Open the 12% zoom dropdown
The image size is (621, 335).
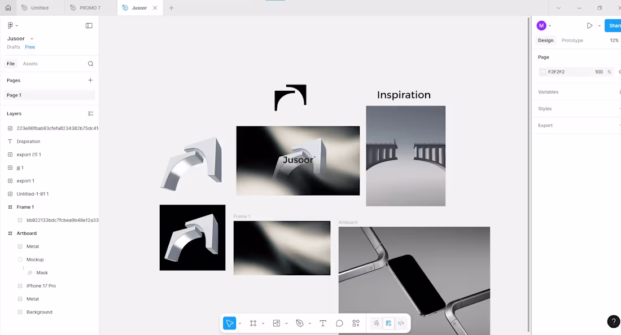tap(614, 40)
